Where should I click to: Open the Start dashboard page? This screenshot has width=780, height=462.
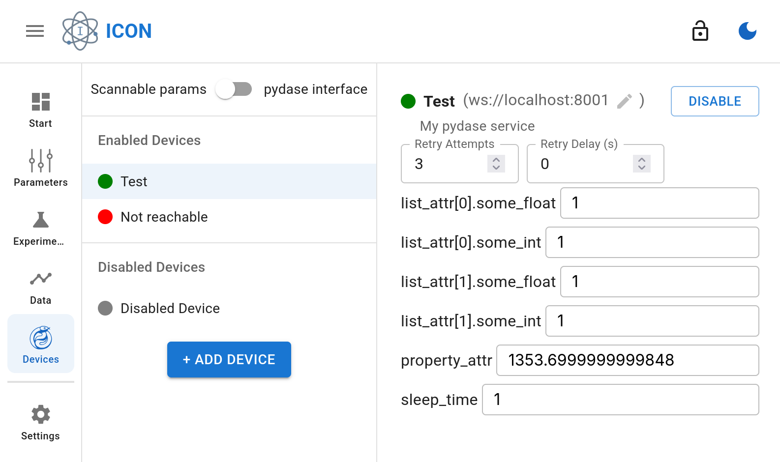coord(40,110)
